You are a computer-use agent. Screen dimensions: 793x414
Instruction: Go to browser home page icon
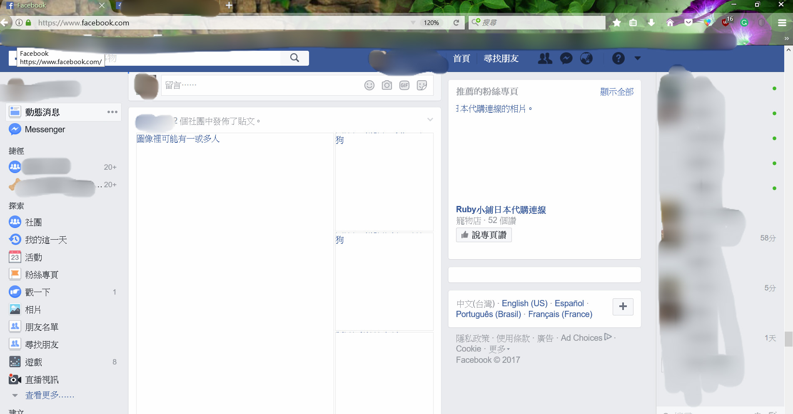670,23
